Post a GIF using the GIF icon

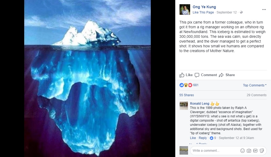[x=255, y=151]
